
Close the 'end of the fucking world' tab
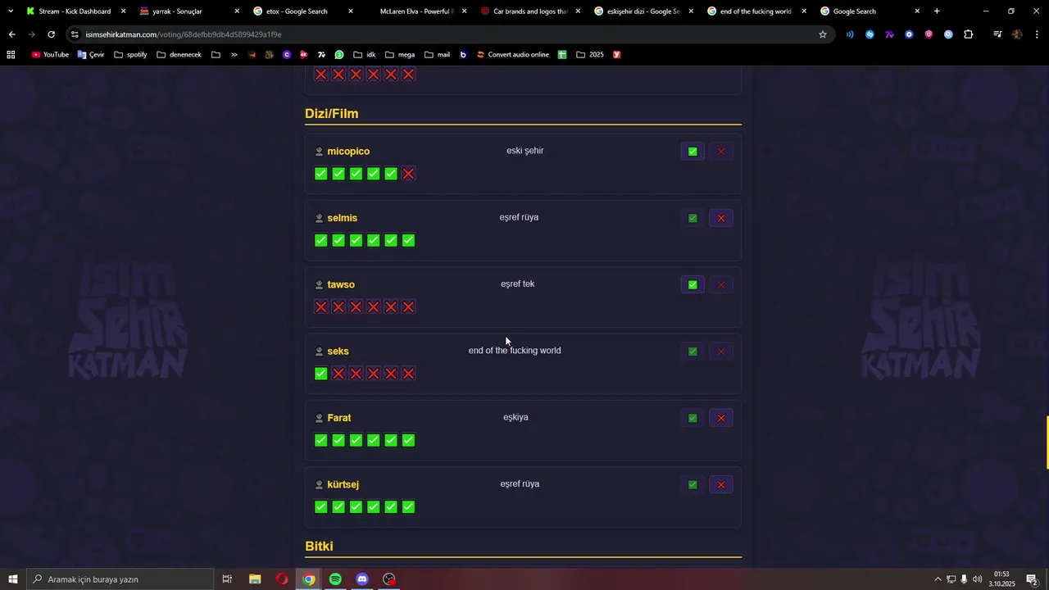coord(804,11)
